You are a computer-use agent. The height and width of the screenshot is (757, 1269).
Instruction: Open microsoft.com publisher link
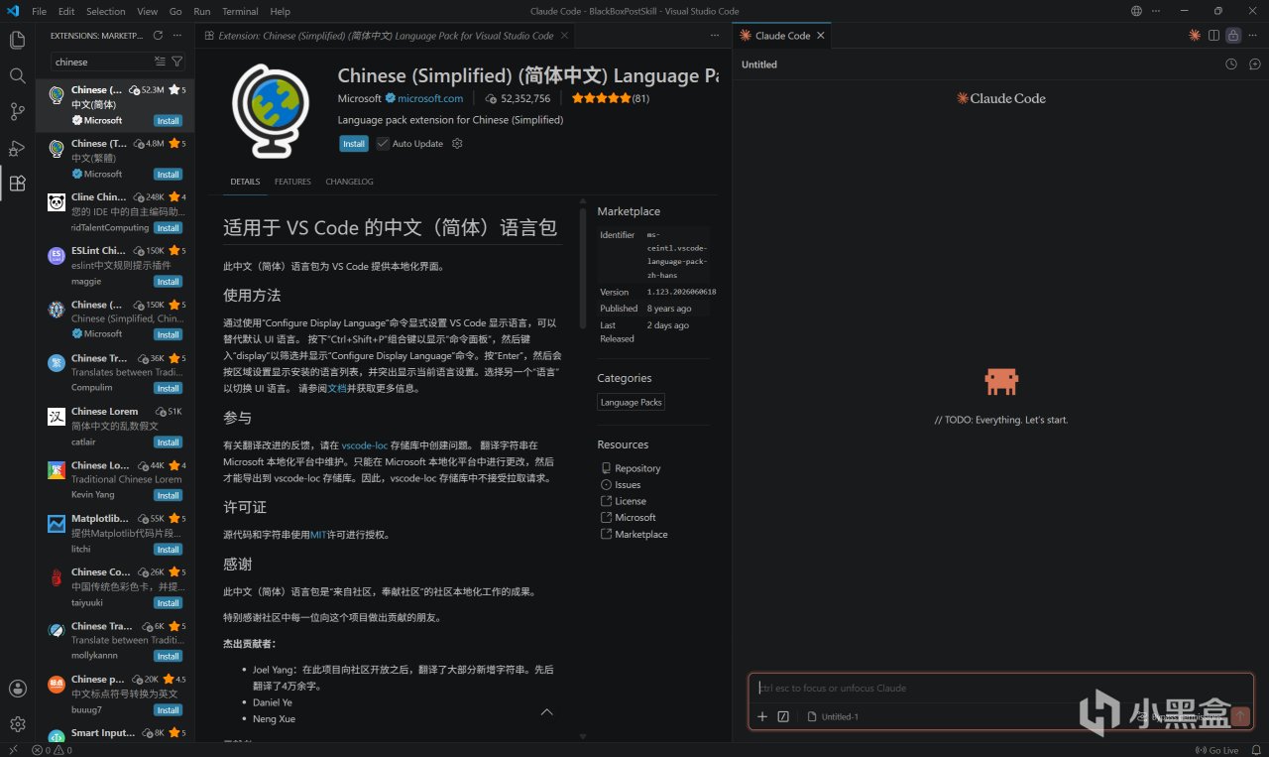[x=430, y=98]
